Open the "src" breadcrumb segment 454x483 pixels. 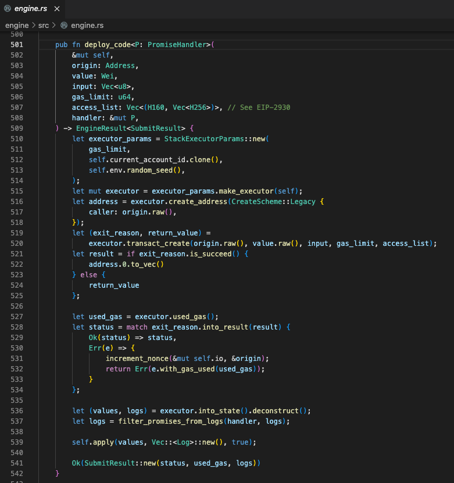43,26
